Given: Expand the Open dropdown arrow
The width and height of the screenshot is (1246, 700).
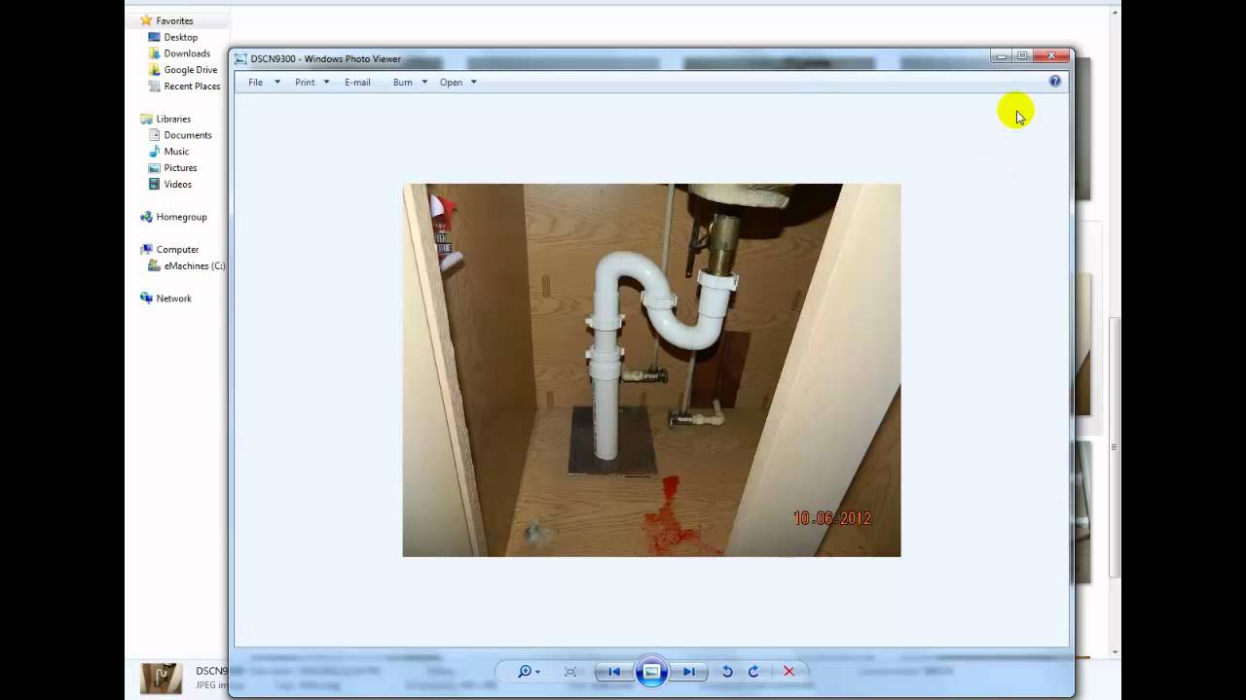Looking at the screenshot, I should (x=474, y=83).
